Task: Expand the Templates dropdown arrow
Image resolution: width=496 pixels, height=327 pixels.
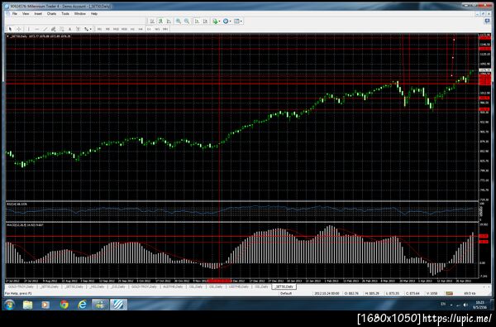Action: click(241, 22)
